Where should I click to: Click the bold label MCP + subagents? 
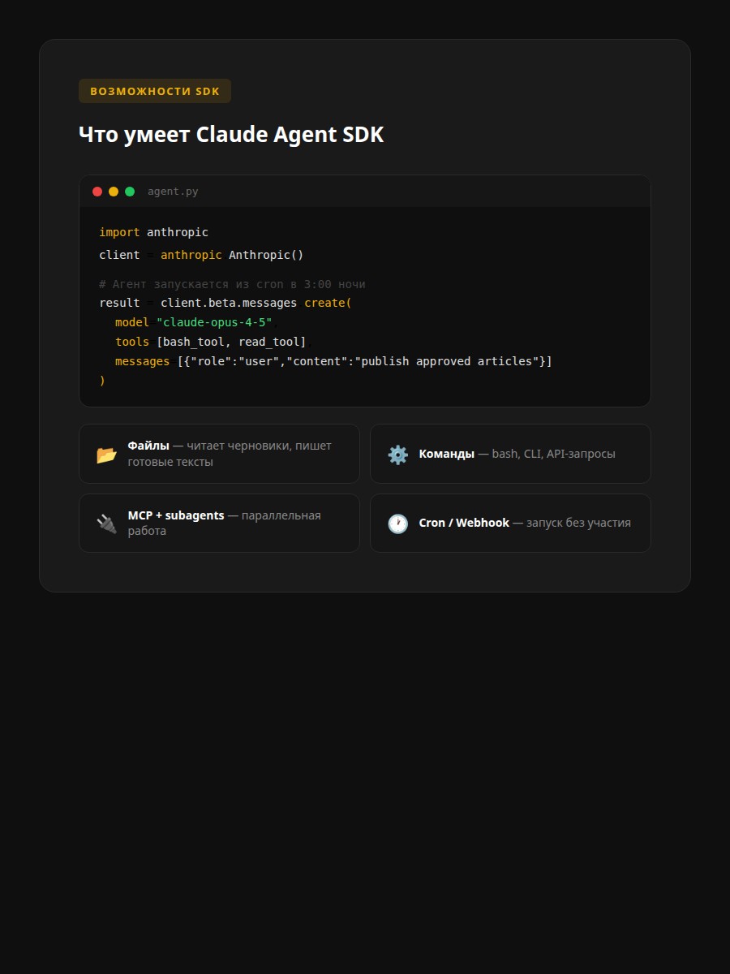(x=176, y=515)
